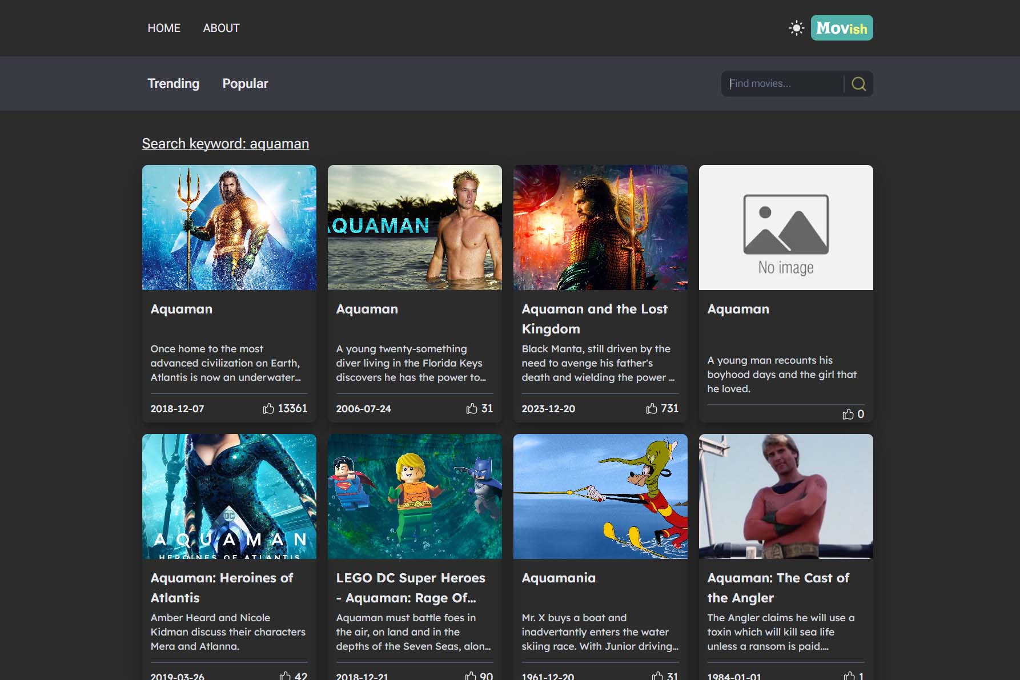The height and width of the screenshot is (680, 1020).
Task: Click the Aquamania title
Action: pyautogui.click(x=559, y=578)
